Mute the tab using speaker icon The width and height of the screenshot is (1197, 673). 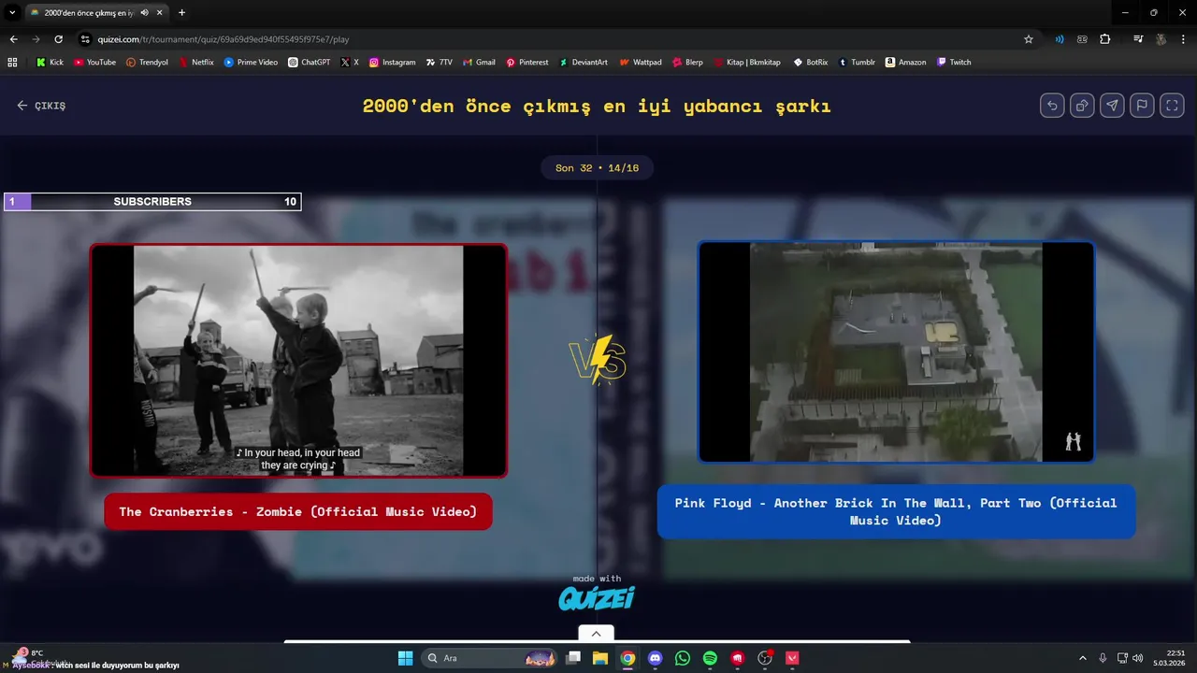(145, 13)
